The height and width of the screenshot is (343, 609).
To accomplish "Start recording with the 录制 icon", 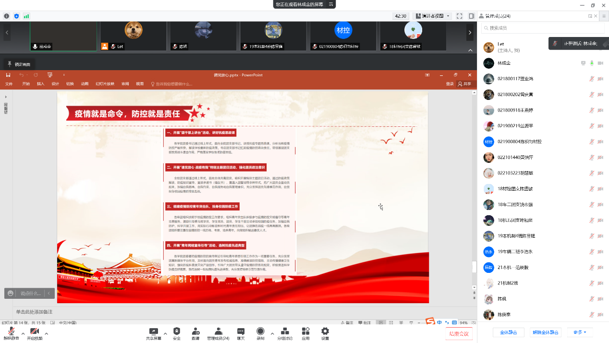I will coord(260,331).
